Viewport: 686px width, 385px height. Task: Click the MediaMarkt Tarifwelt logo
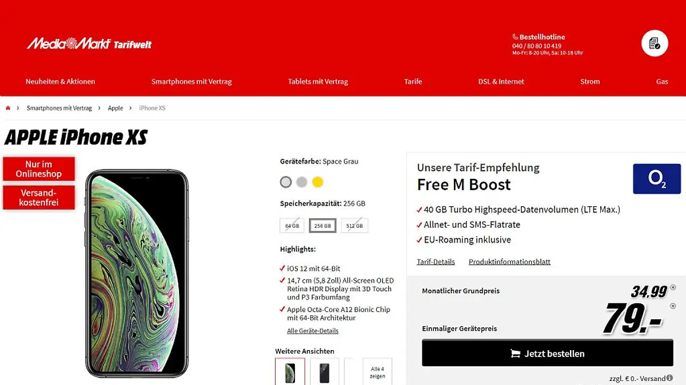[x=89, y=44]
